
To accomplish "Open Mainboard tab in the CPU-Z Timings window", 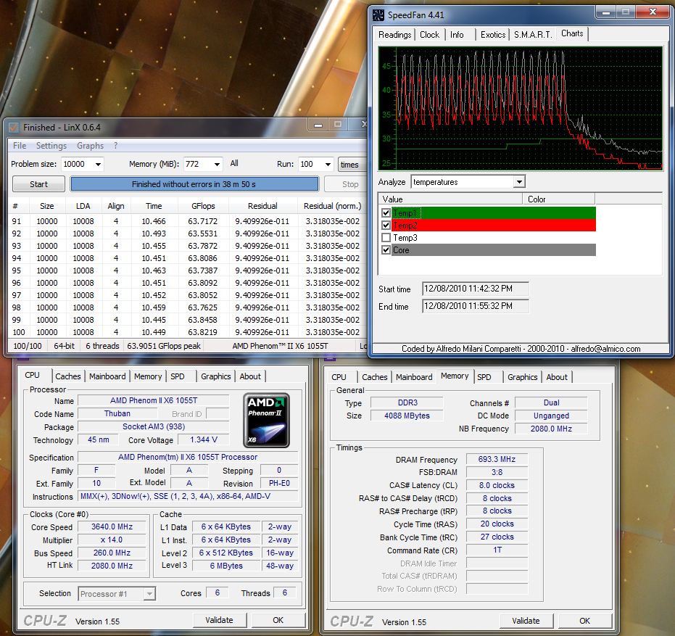I will (414, 377).
